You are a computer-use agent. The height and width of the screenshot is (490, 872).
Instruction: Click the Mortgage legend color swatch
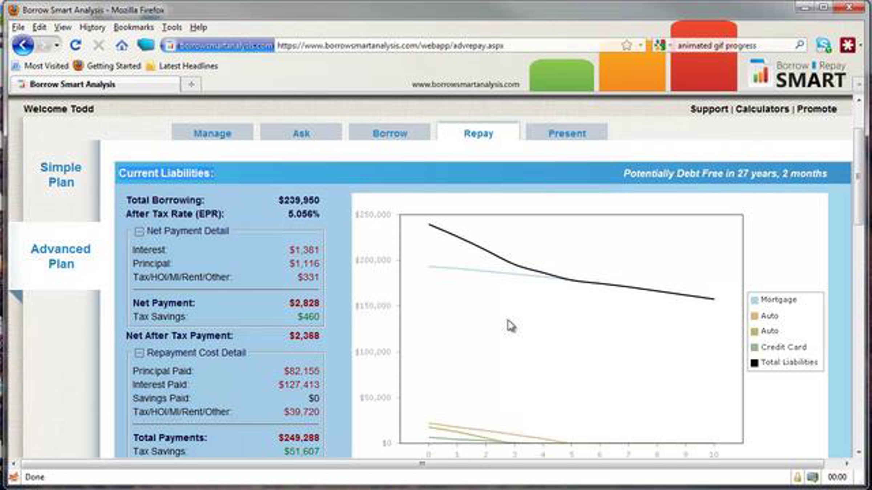755,300
